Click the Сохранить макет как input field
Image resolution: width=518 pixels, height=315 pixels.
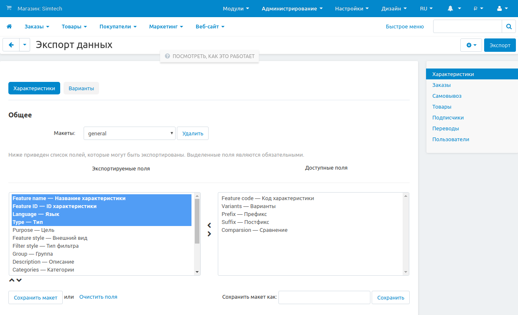(x=324, y=297)
